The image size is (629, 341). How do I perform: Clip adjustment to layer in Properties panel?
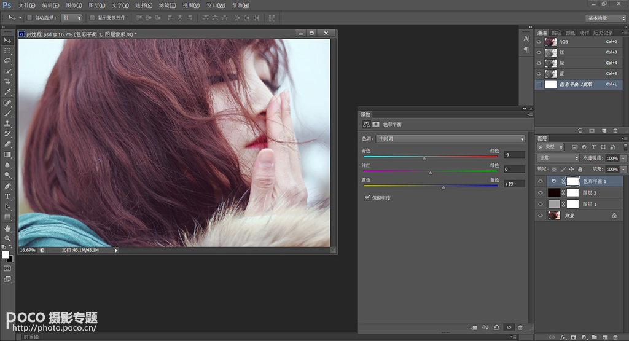pyautogui.click(x=474, y=327)
